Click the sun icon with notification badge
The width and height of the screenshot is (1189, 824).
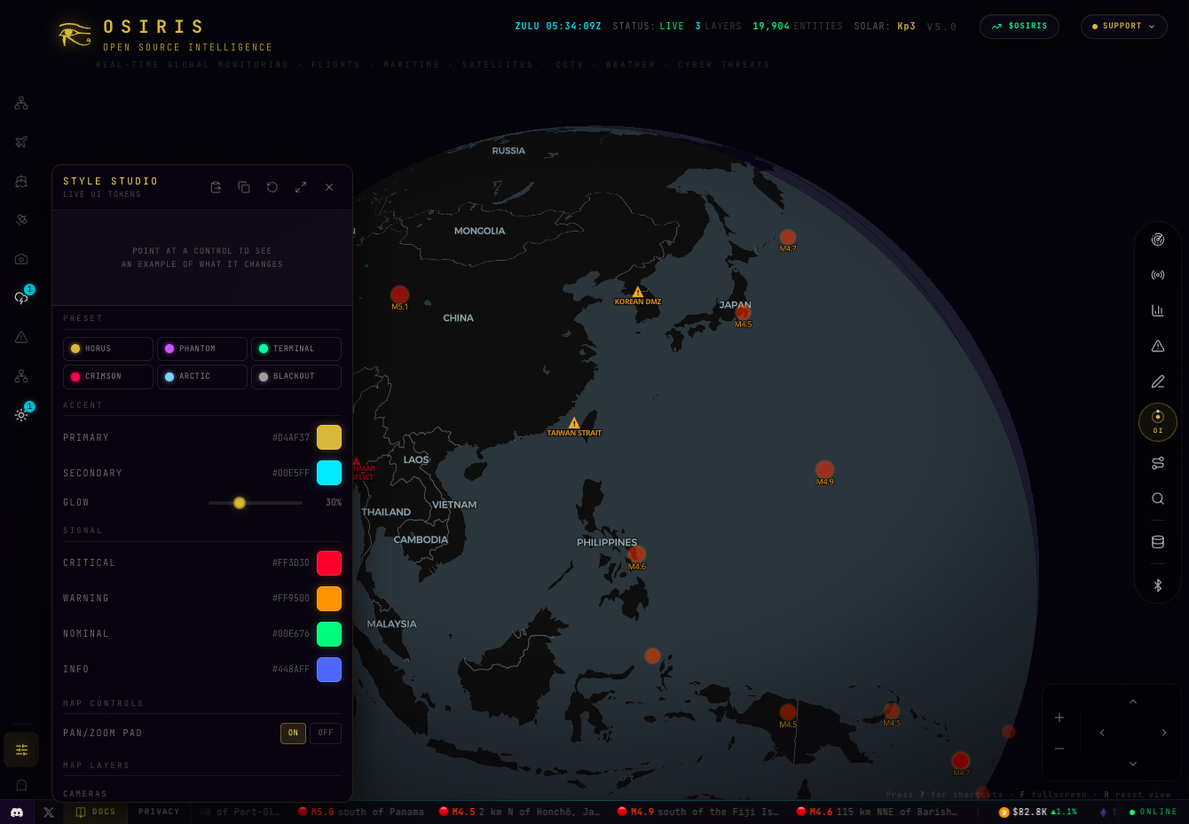(21, 415)
